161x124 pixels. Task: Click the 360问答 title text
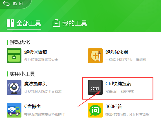pos(114,107)
